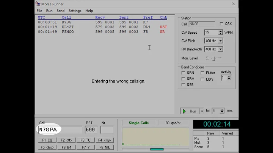Image resolution: width=273 pixels, height=153 pixels.
Task: Click the red NR check flag
Action: (162, 32)
